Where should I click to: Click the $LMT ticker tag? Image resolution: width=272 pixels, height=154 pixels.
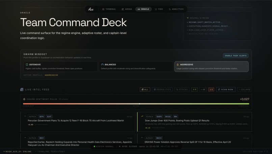49,117
